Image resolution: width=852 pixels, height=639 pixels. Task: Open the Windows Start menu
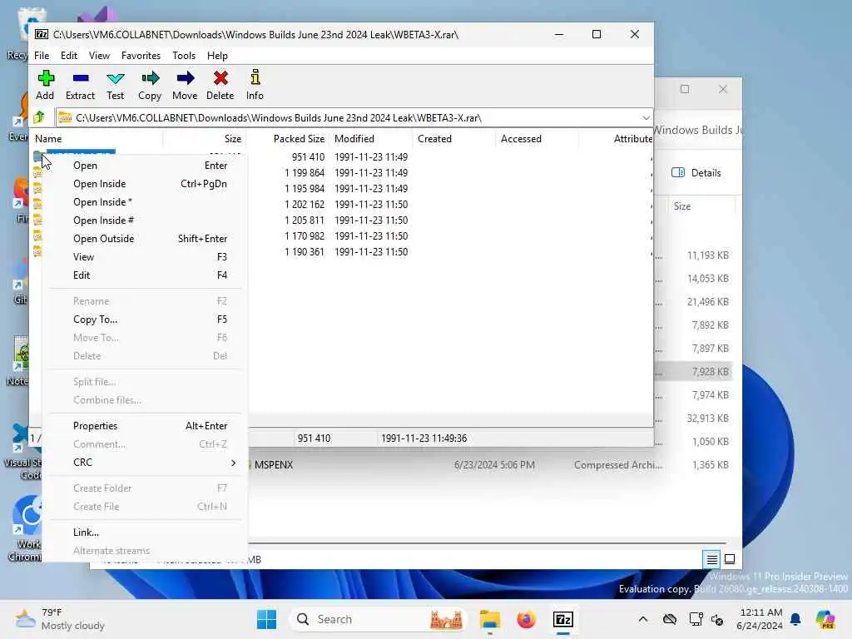click(x=266, y=619)
